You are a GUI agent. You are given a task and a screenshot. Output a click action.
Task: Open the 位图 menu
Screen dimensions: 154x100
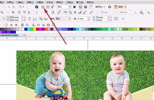coord(40,2)
